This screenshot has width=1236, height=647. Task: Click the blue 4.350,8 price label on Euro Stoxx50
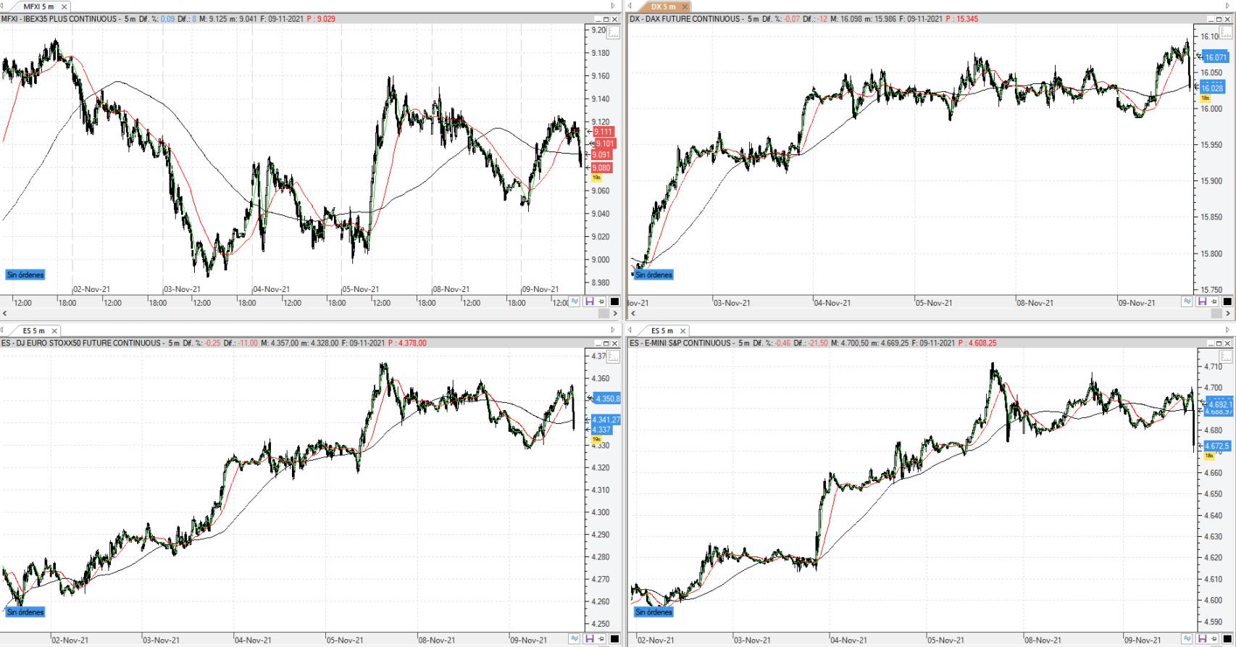[607, 398]
